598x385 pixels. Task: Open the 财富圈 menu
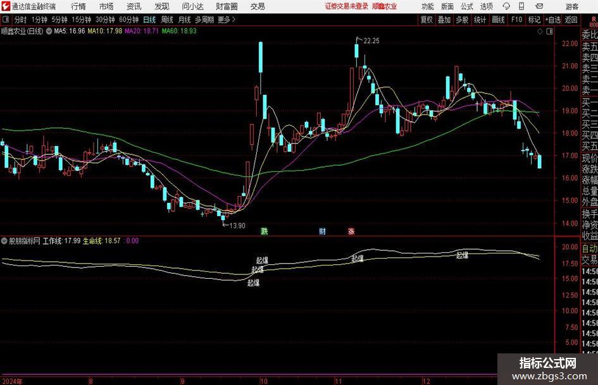227,6
